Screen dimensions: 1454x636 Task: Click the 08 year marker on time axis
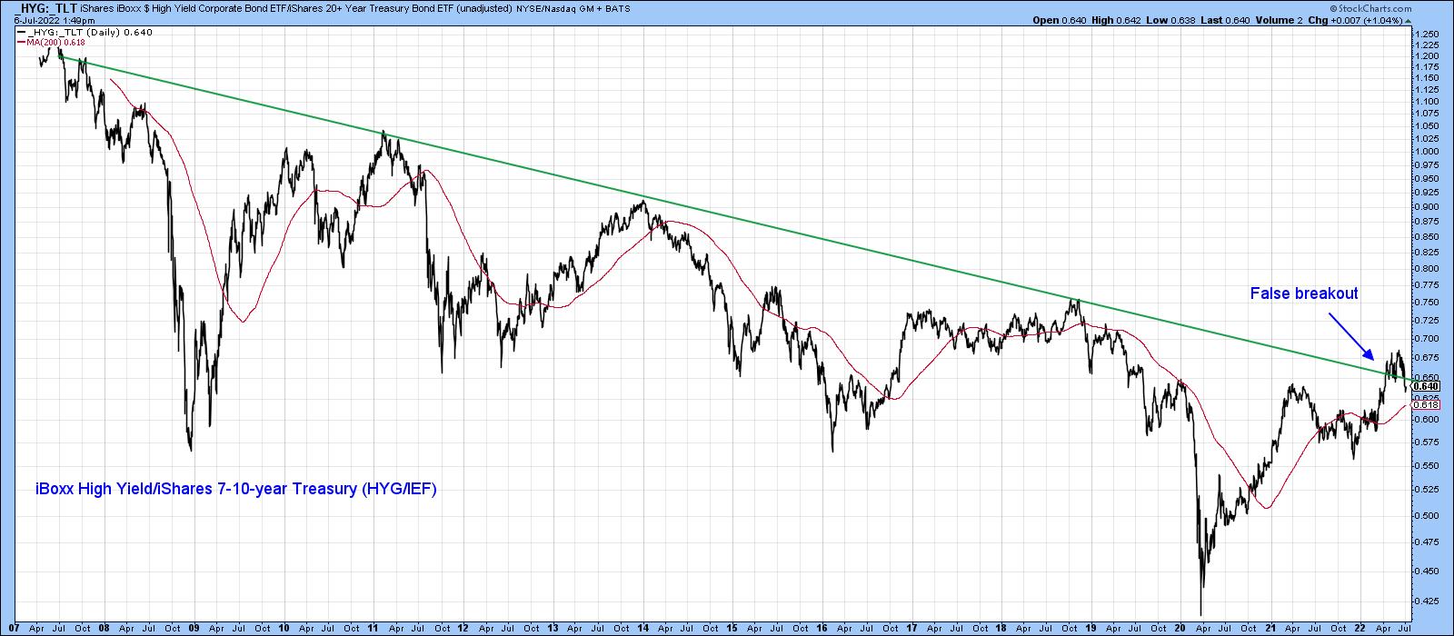[x=104, y=628]
